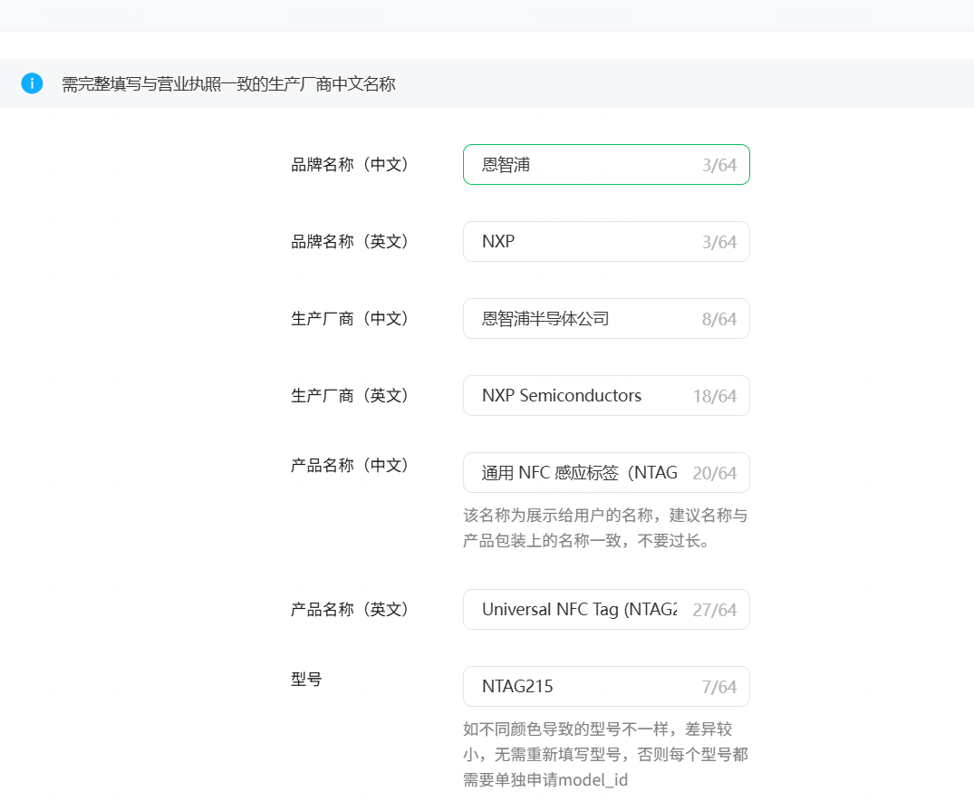Select the Chinese manufacturer field 恩智浦半导体公司

pyautogui.click(x=606, y=319)
